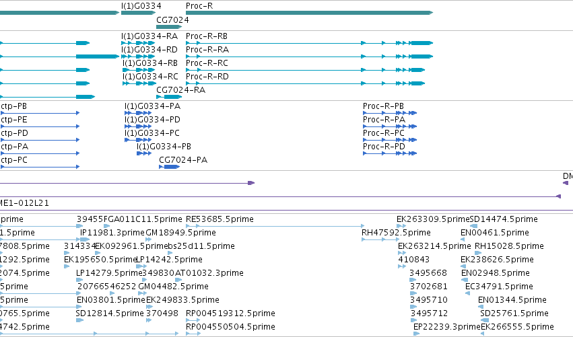This screenshot has height=337, width=573.
Task: Click the l(1)G0334-PB protein label
Action: point(164,147)
